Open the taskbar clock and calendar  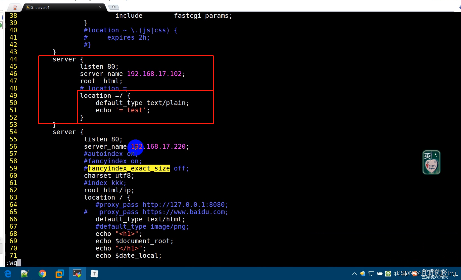pyautogui.click(x=435, y=274)
